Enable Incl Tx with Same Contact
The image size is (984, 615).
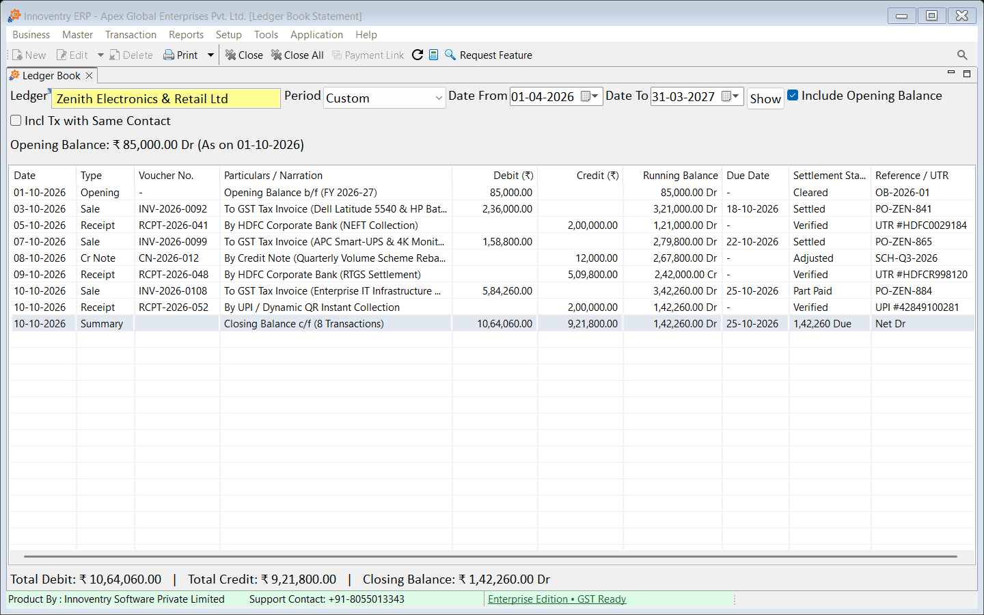click(x=16, y=120)
